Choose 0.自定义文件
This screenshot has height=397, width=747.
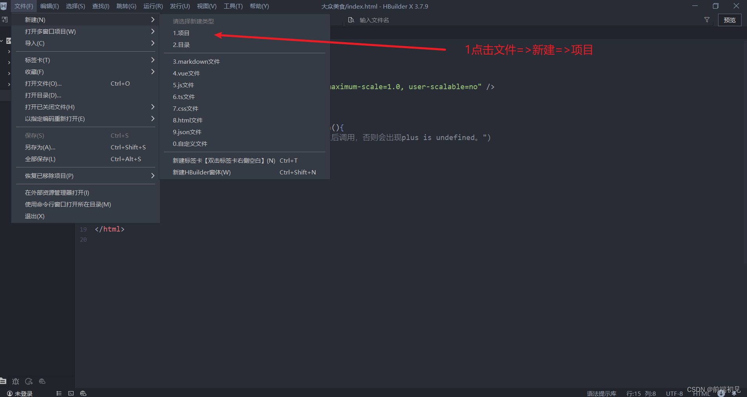[245, 144]
